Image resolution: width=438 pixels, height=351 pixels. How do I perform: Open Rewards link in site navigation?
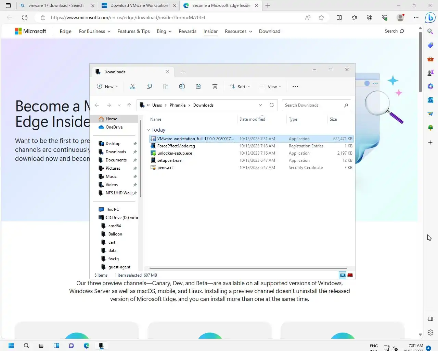click(188, 31)
